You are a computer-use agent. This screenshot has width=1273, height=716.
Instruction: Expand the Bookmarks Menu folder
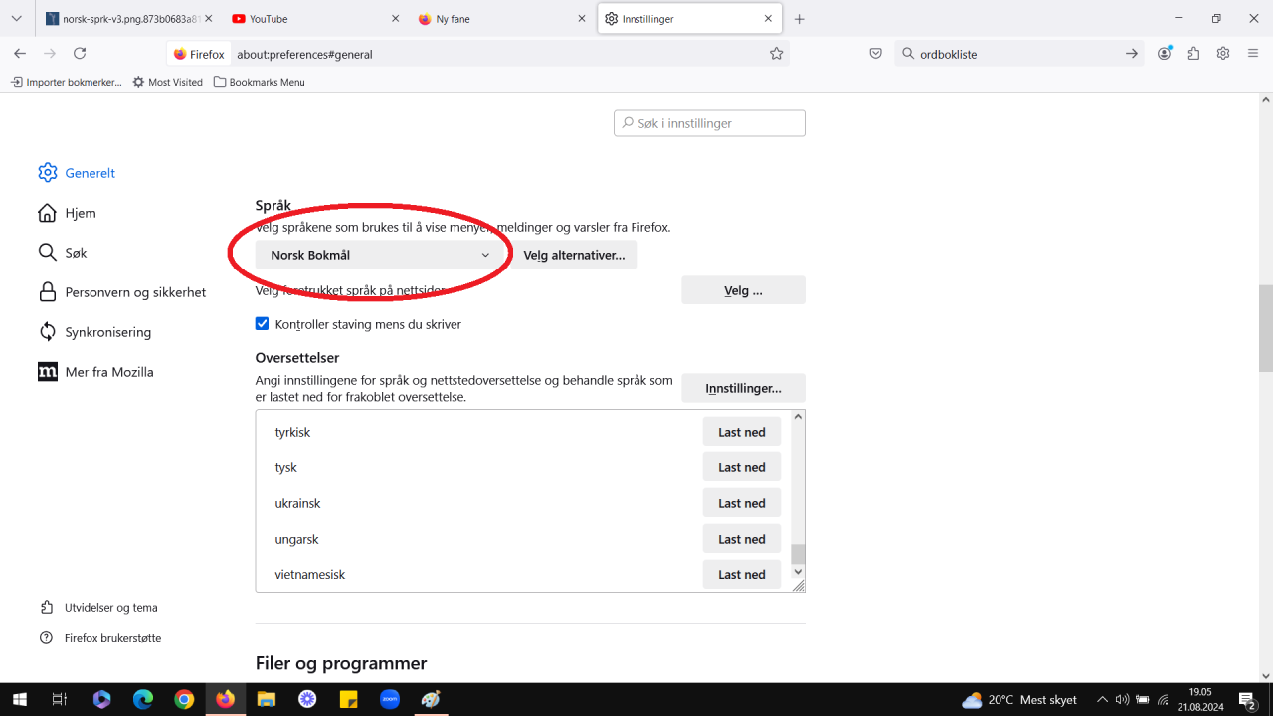259,82
